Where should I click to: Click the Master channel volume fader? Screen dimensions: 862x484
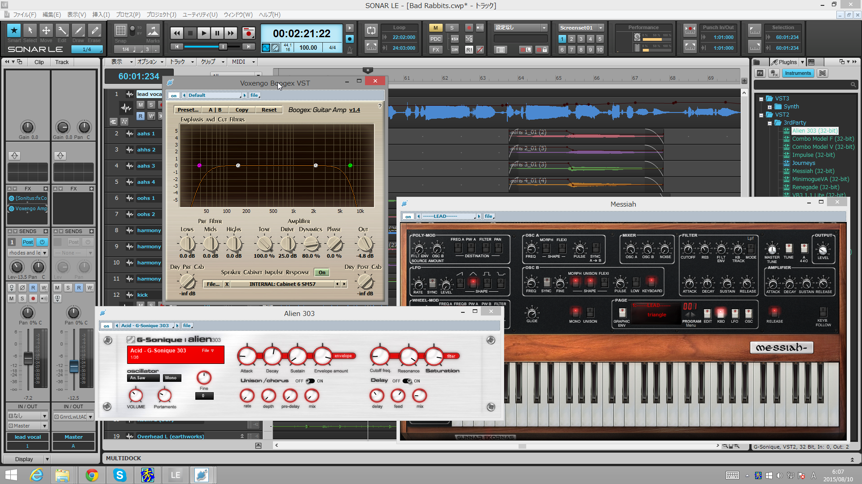pyautogui.click(x=74, y=366)
